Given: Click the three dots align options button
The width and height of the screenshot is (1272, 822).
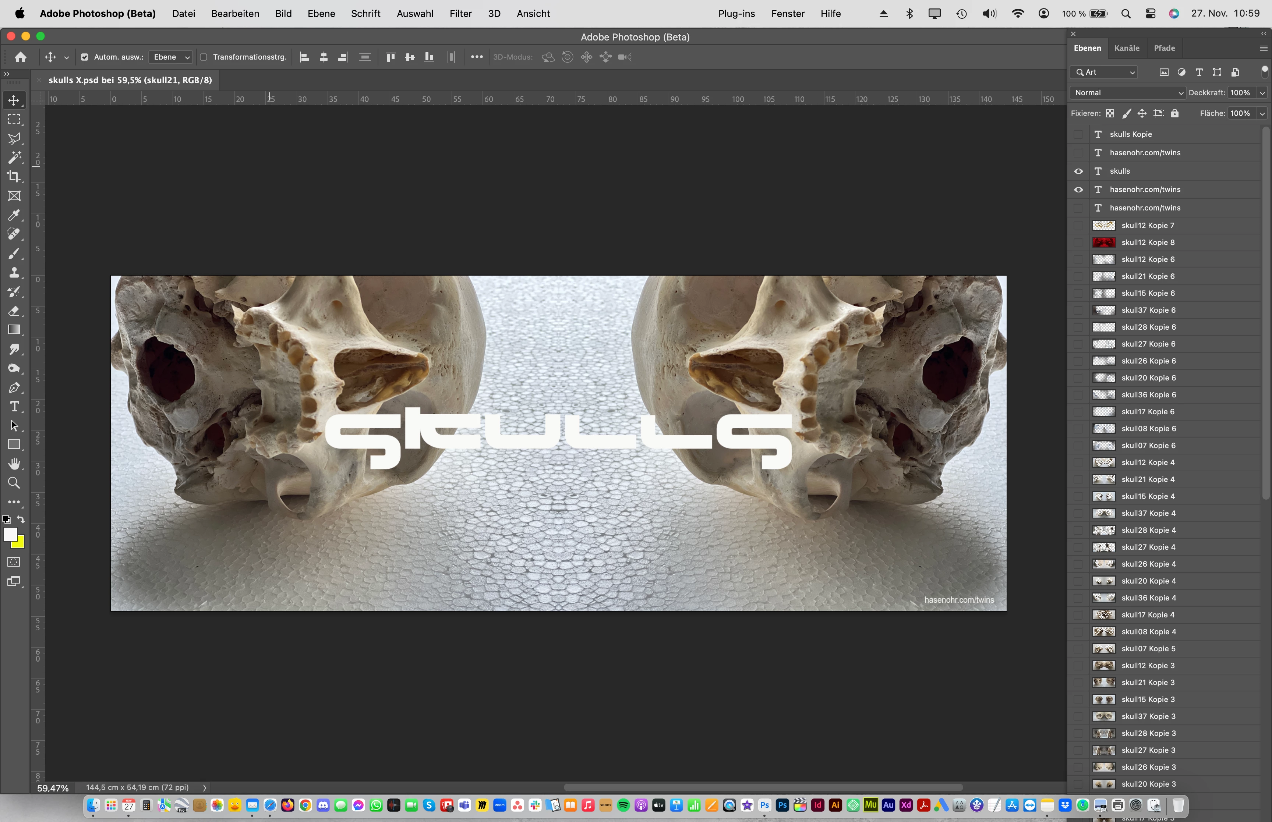Looking at the screenshot, I should point(477,57).
